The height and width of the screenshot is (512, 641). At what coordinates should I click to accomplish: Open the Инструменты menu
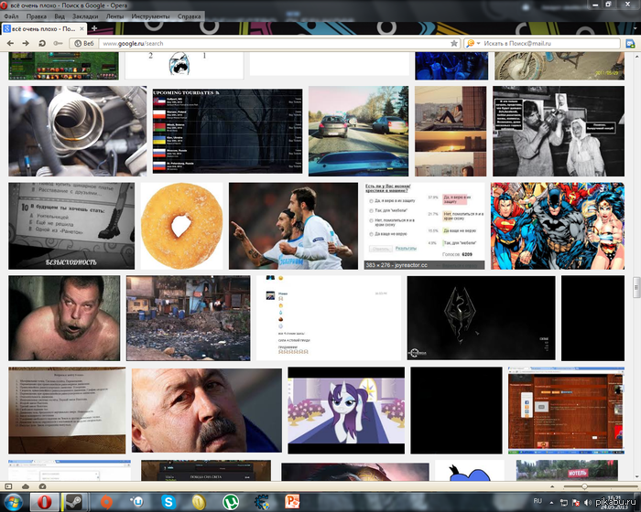pyautogui.click(x=150, y=16)
